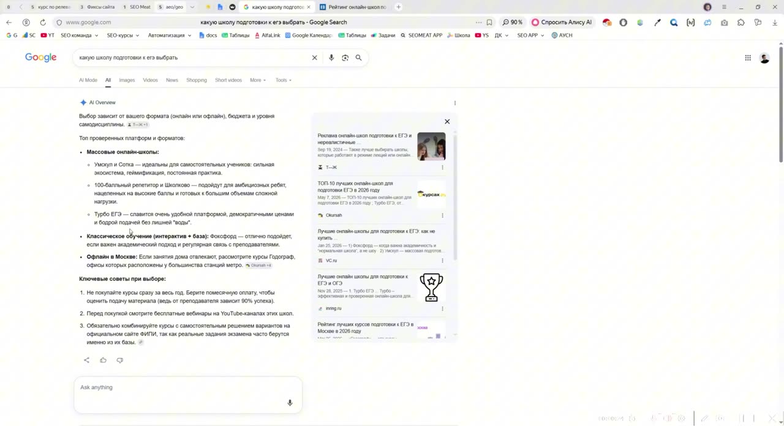This screenshot has height=426, width=784.
Task: Open the Google apps grid
Action: (748, 58)
